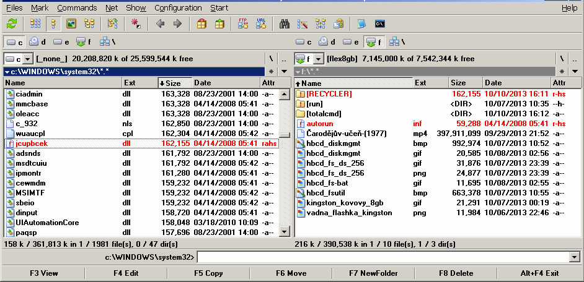
Task: Click the left panel vertical scrollbar thumb
Action: [x=284, y=135]
